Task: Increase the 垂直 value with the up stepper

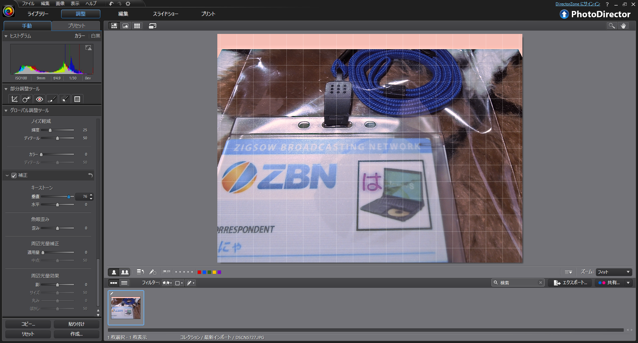Action: coord(91,195)
